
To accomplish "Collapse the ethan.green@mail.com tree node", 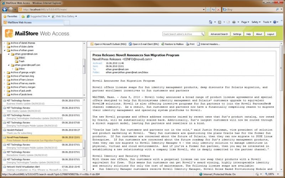I will (9, 54).
